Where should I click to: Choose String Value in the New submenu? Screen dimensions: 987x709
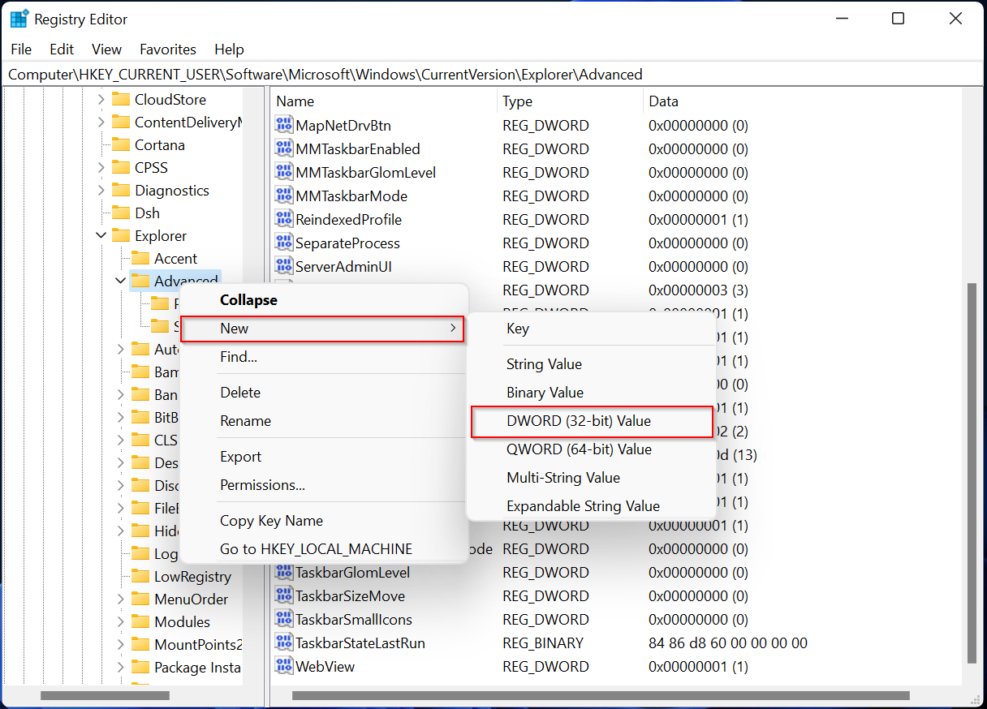592,364
